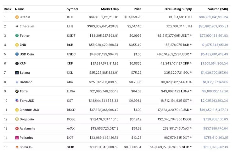Sort by Market Cap column header
The image size is (236, 156).
(110, 9)
